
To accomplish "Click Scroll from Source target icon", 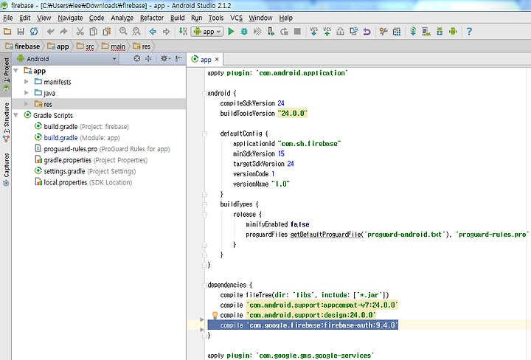I will pos(137,59).
